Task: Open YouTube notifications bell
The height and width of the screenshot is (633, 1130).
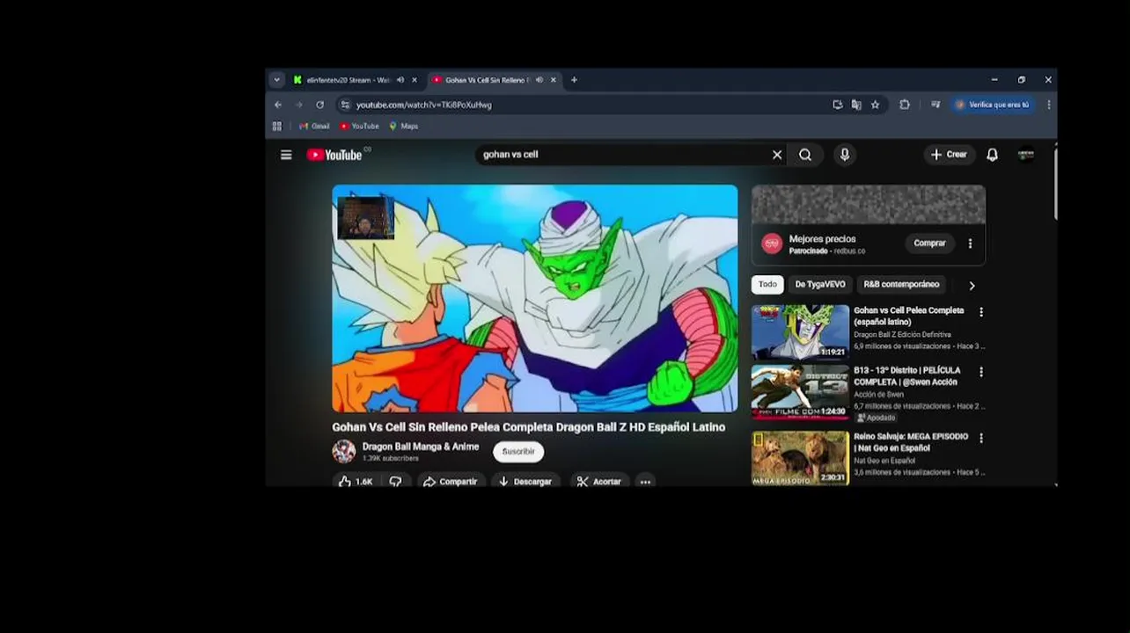Action: pos(992,155)
